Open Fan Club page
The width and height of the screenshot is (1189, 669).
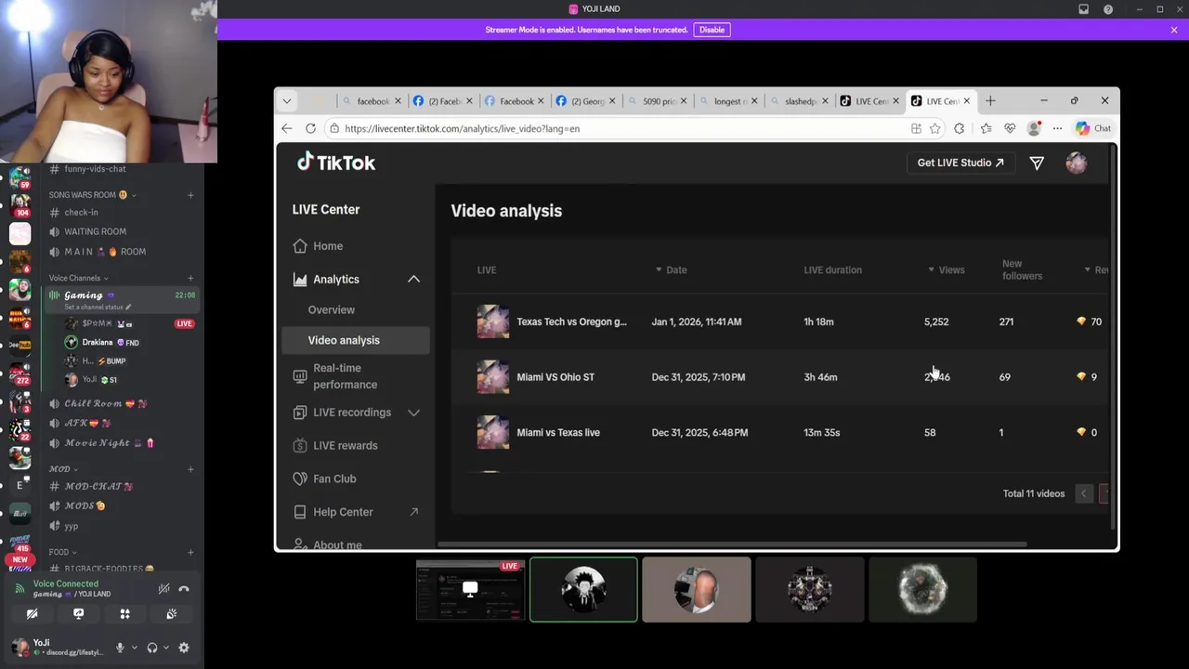coord(356,479)
